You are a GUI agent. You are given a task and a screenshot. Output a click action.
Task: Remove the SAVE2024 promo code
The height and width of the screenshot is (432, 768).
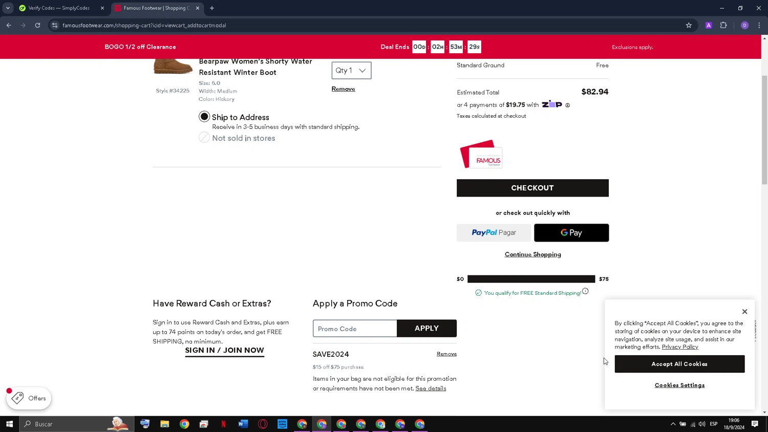(x=446, y=354)
